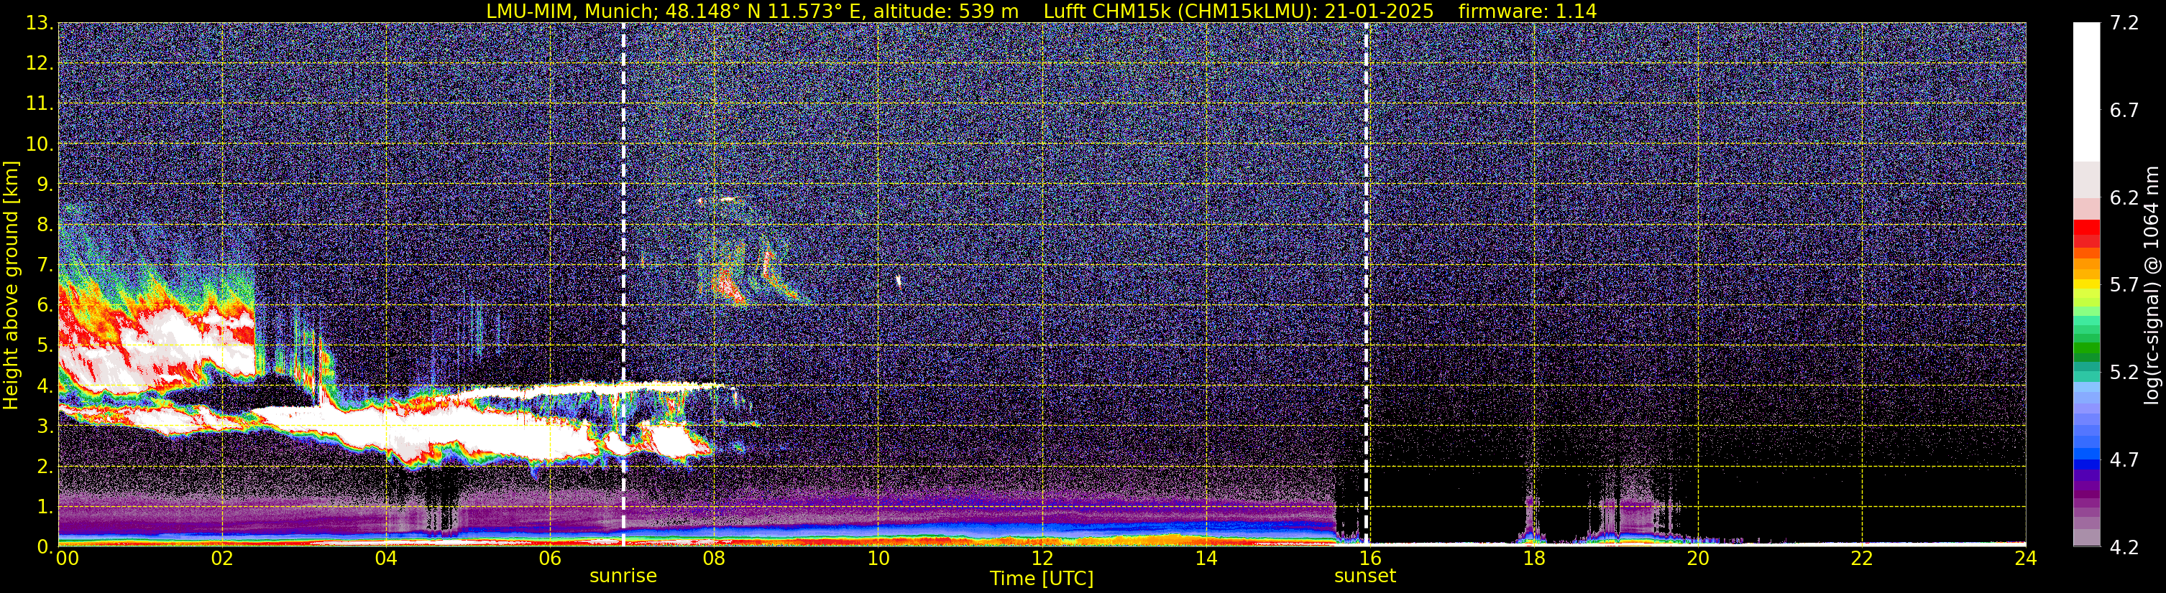2166x593 pixels.
Task: Click the x-axis tick label 24
Action: click(2026, 559)
